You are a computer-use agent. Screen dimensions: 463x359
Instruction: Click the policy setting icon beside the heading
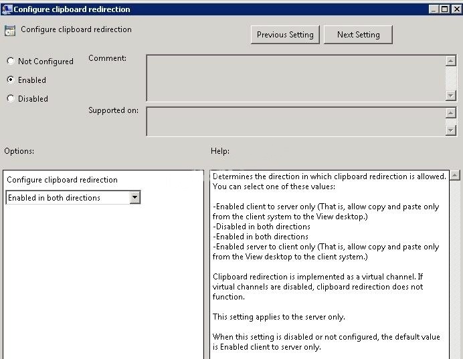(x=10, y=31)
